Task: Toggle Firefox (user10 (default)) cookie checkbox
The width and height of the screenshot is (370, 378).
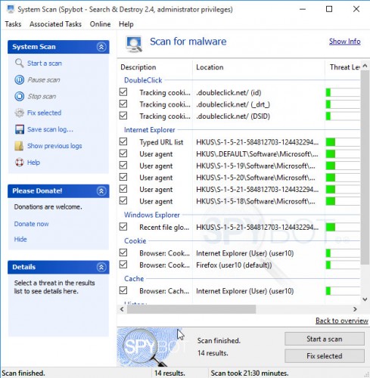Action: click(x=123, y=265)
